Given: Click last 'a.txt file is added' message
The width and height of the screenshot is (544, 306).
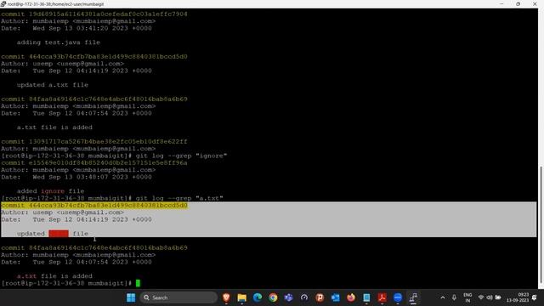Looking at the screenshot, I should coord(54,276).
